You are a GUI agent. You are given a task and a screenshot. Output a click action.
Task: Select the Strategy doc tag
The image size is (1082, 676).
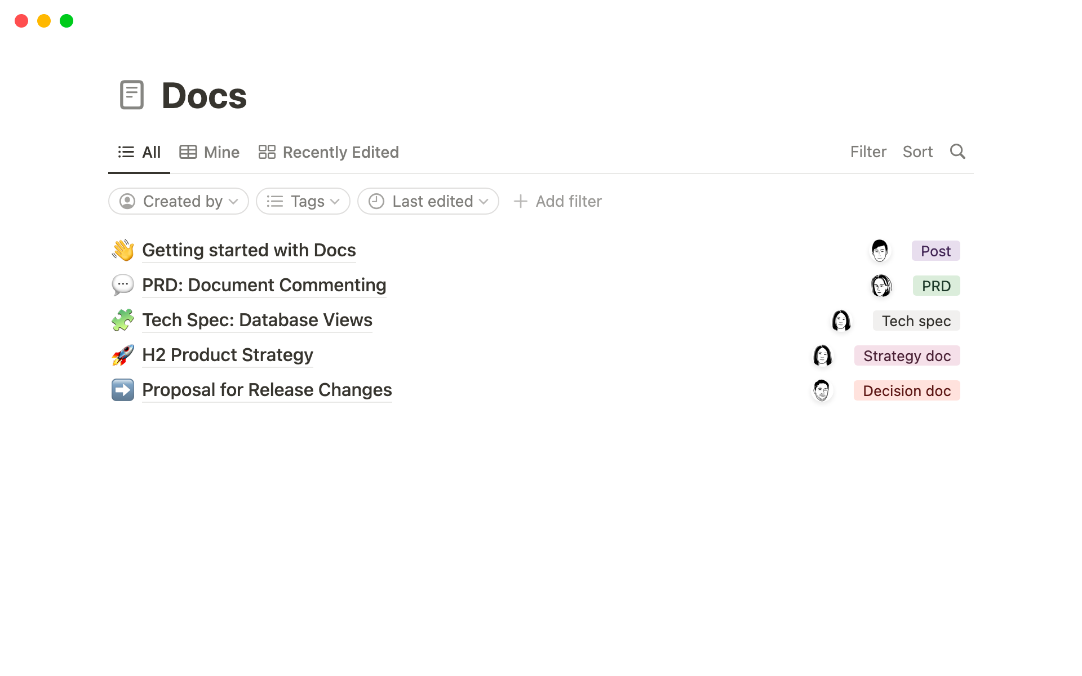coord(907,355)
